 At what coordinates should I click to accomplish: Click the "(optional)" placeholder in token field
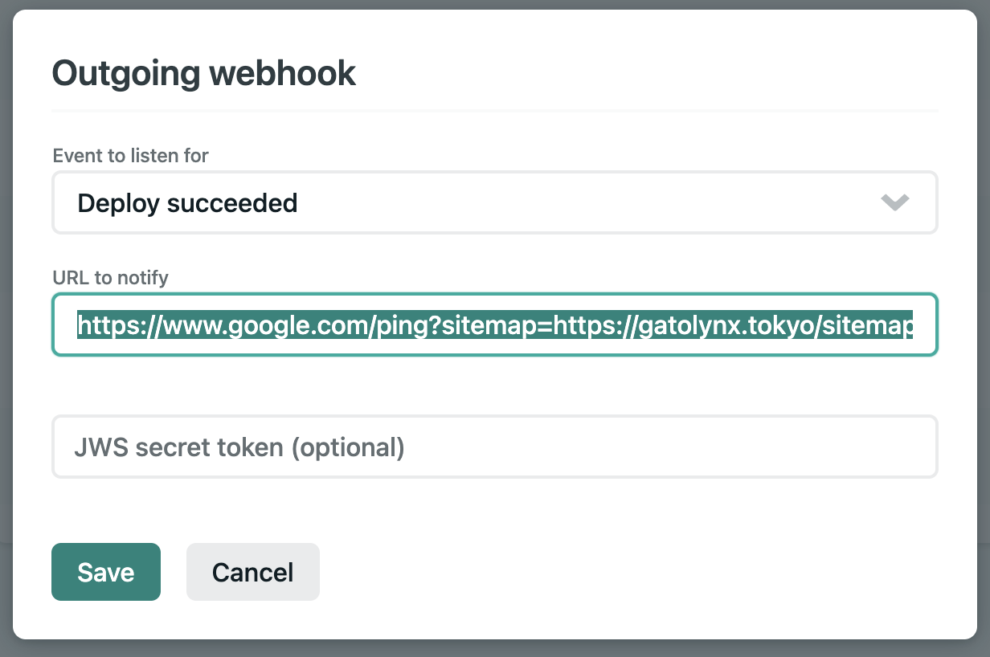pyautogui.click(x=348, y=447)
